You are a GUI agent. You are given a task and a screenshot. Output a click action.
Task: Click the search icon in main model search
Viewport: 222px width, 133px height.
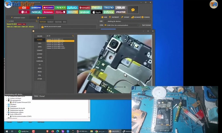(37, 21)
